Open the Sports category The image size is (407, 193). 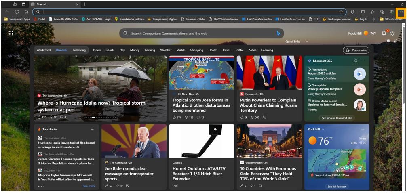110,50
